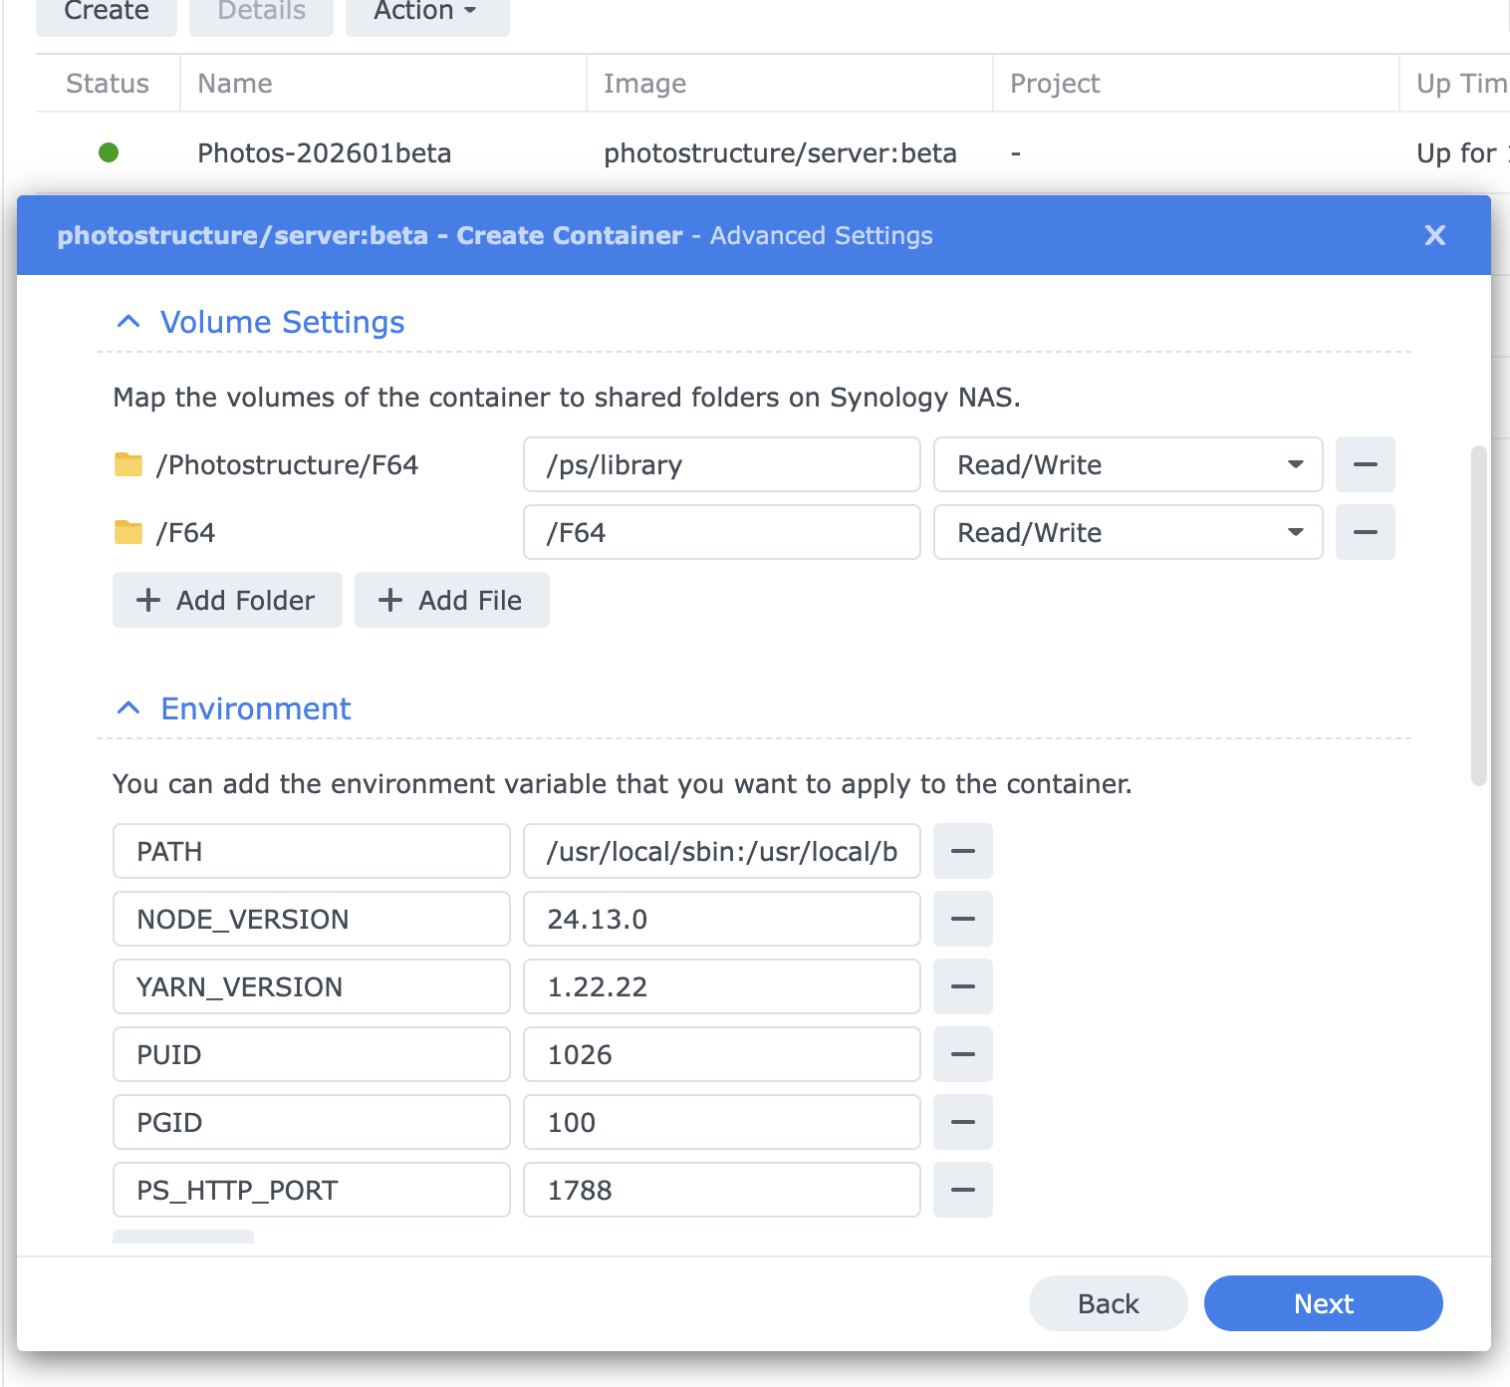This screenshot has height=1387, width=1510.
Task: Remove the NODE_VERSION environment variable
Action: coord(962,919)
